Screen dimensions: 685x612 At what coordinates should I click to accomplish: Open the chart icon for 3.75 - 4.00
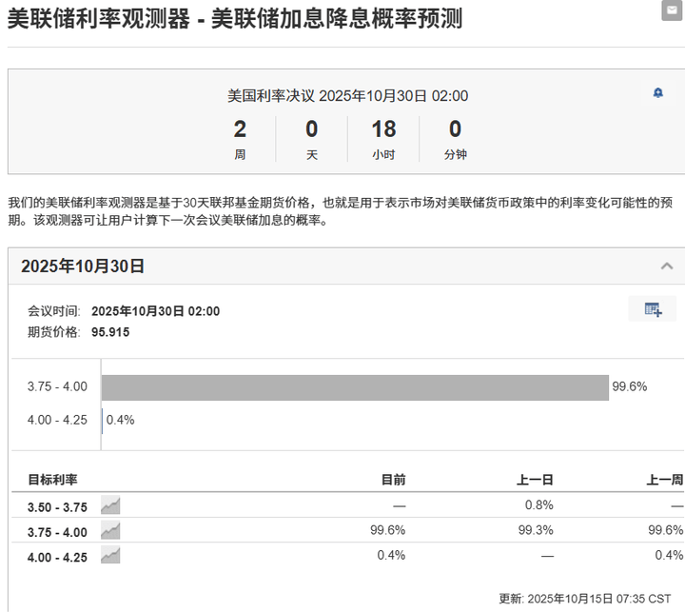110,530
